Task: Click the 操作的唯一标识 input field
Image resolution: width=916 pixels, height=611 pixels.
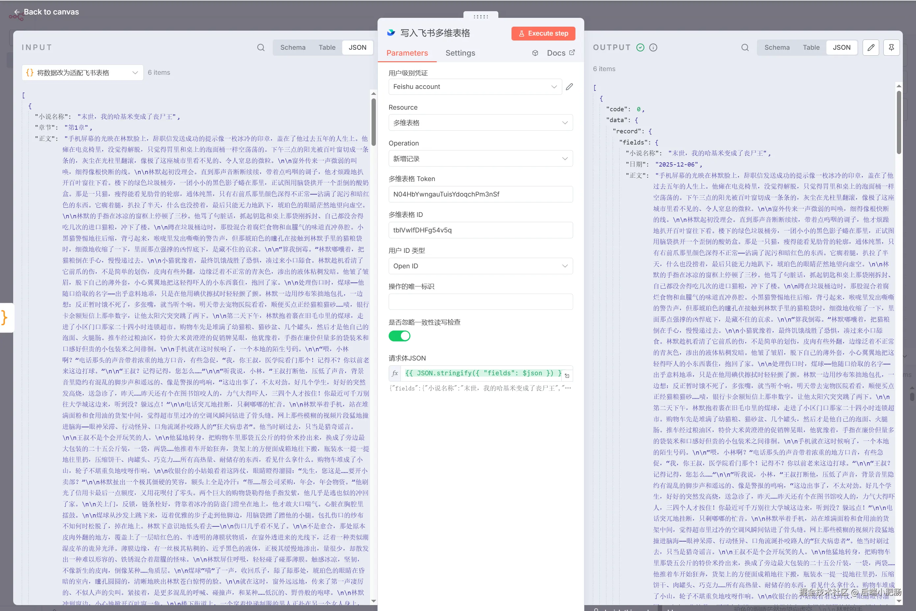Action: (480, 302)
